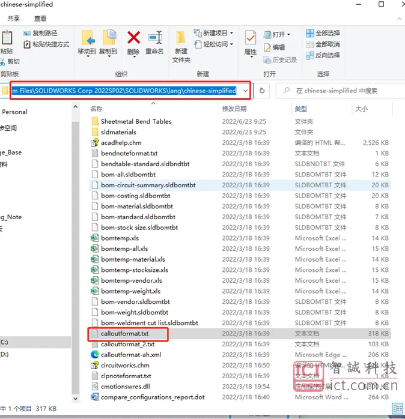Select bom-material.sldbomtbt file

[136, 206]
